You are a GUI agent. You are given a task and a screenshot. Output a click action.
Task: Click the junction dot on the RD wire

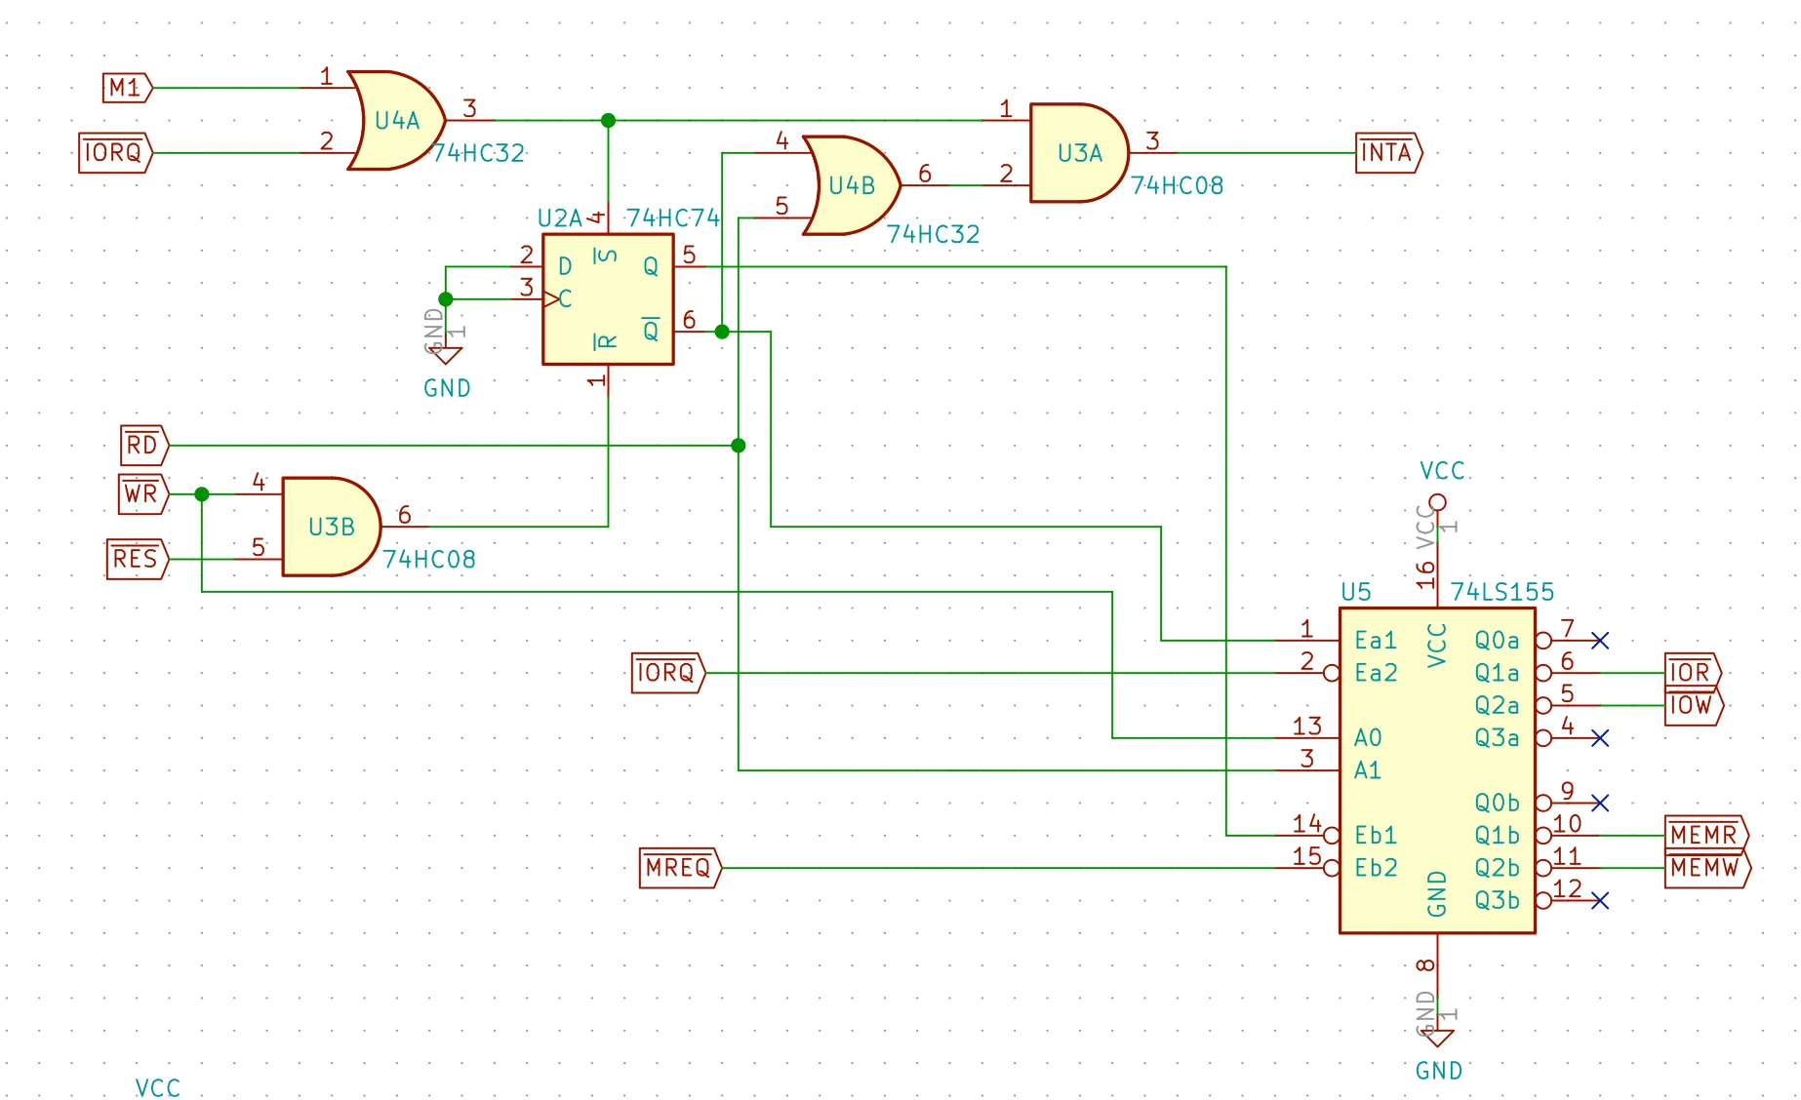click(739, 446)
